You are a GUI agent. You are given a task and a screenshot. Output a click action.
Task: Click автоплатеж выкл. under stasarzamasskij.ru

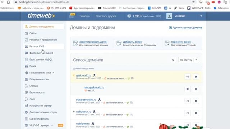click(115, 103)
